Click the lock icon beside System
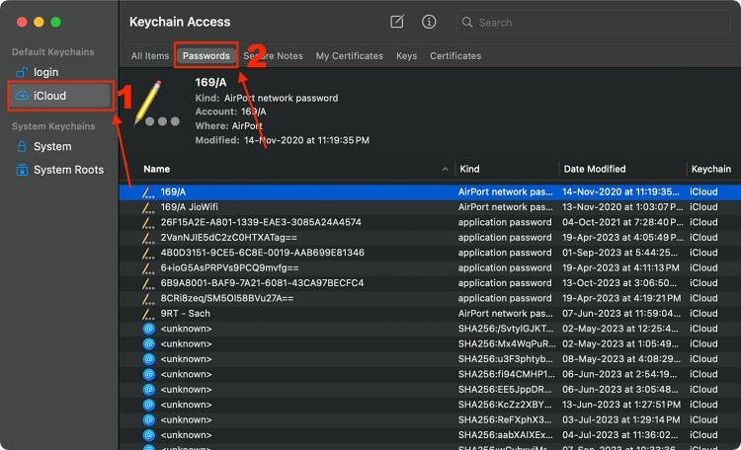Image resolution: width=741 pixels, height=450 pixels. (x=22, y=146)
